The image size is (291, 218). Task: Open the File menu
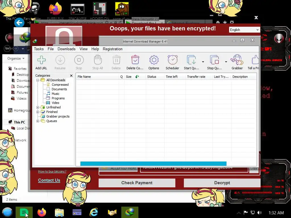tap(51, 49)
